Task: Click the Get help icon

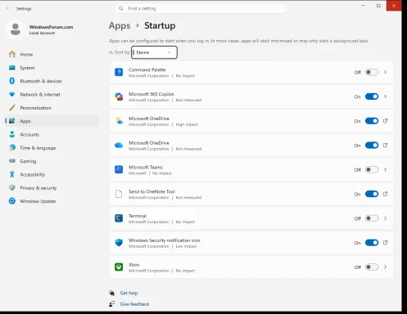Action: [x=112, y=293]
